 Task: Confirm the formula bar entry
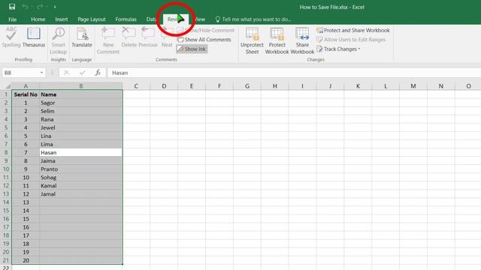(x=82, y=73)
